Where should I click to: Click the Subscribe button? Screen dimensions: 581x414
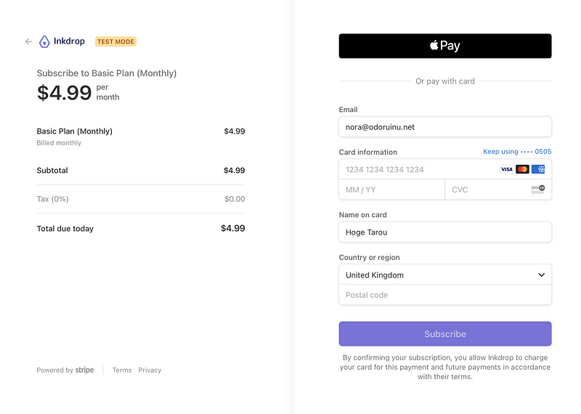point(445,334)
